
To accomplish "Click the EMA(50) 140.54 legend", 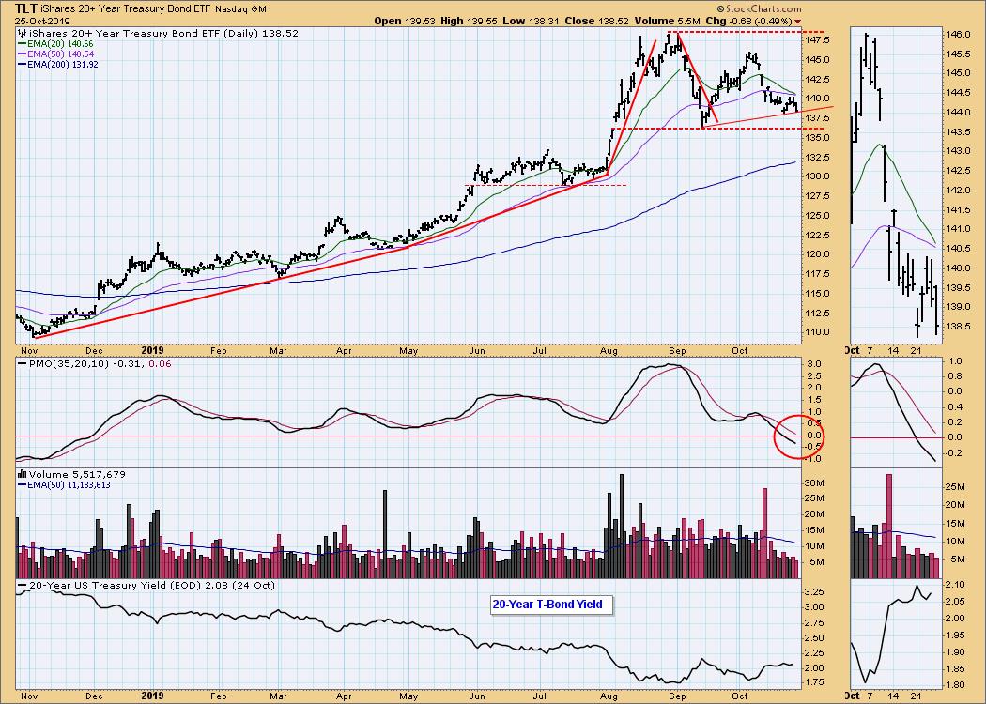I will click(60, 54).
